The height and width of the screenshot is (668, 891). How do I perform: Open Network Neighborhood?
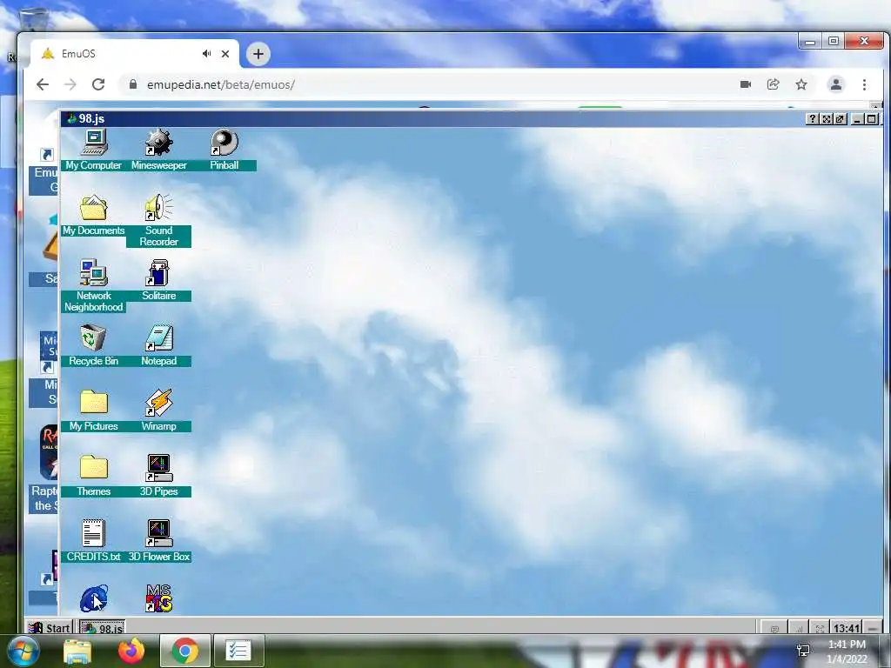pos(94,285)
